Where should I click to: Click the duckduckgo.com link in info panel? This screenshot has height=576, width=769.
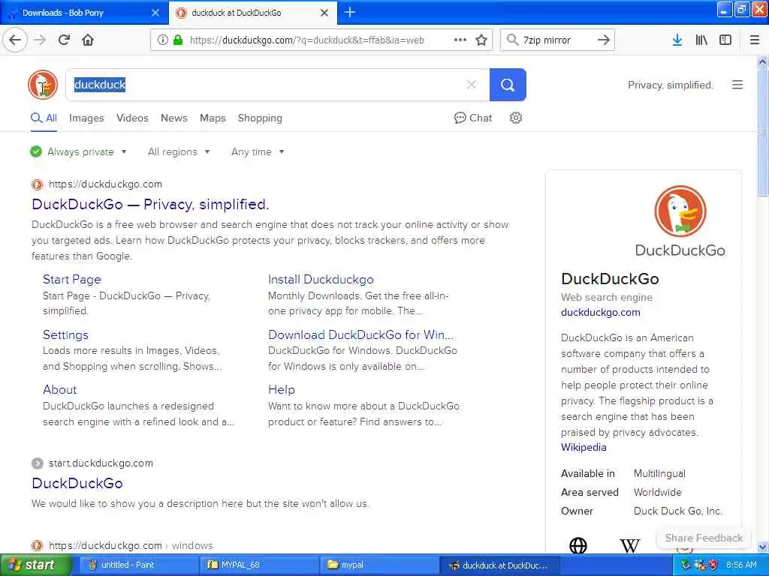600,313
